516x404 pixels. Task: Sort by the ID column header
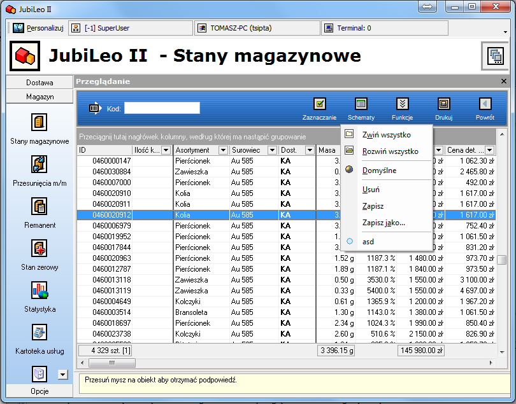coord(104,150)
